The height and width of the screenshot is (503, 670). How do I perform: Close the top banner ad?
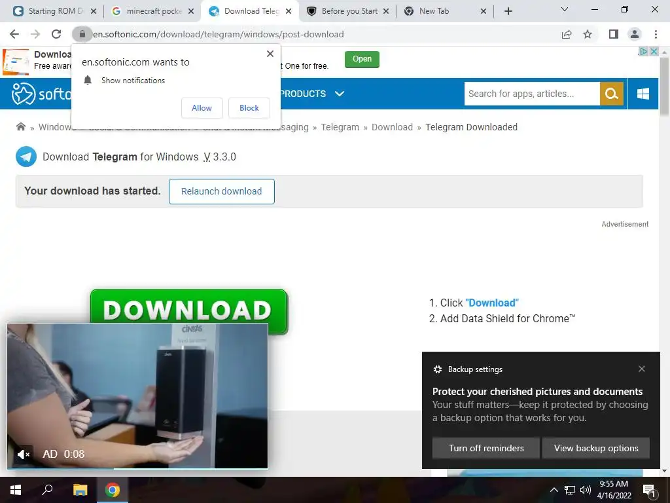coord(654,51)
